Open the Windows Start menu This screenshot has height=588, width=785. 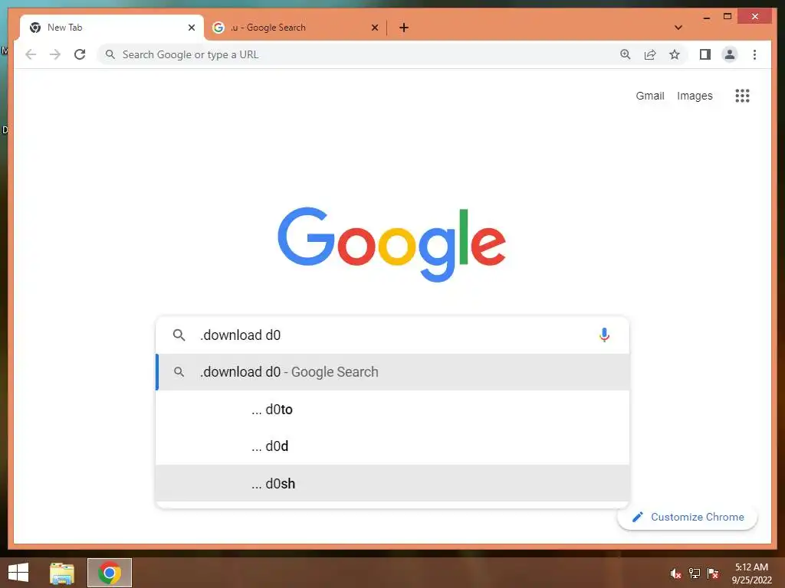[18, 573]
